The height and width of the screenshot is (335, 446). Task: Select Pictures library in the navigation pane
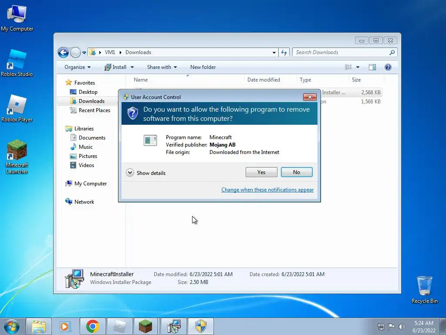84,156
